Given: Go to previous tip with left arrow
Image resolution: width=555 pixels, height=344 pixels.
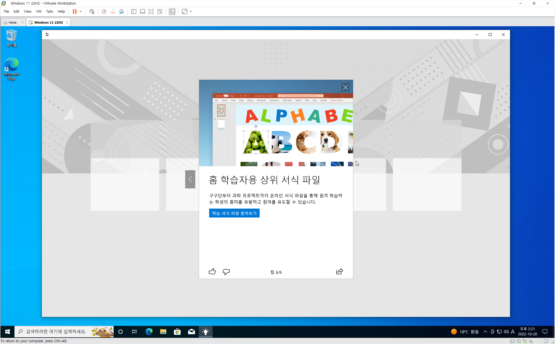Looking at the screenshot, I should click(190, 179).
